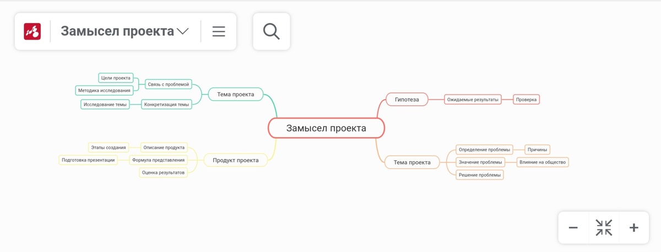Viewport: 661px width, 252px height.
Task: Expand the chevron next to the map title
Action: 183,32
